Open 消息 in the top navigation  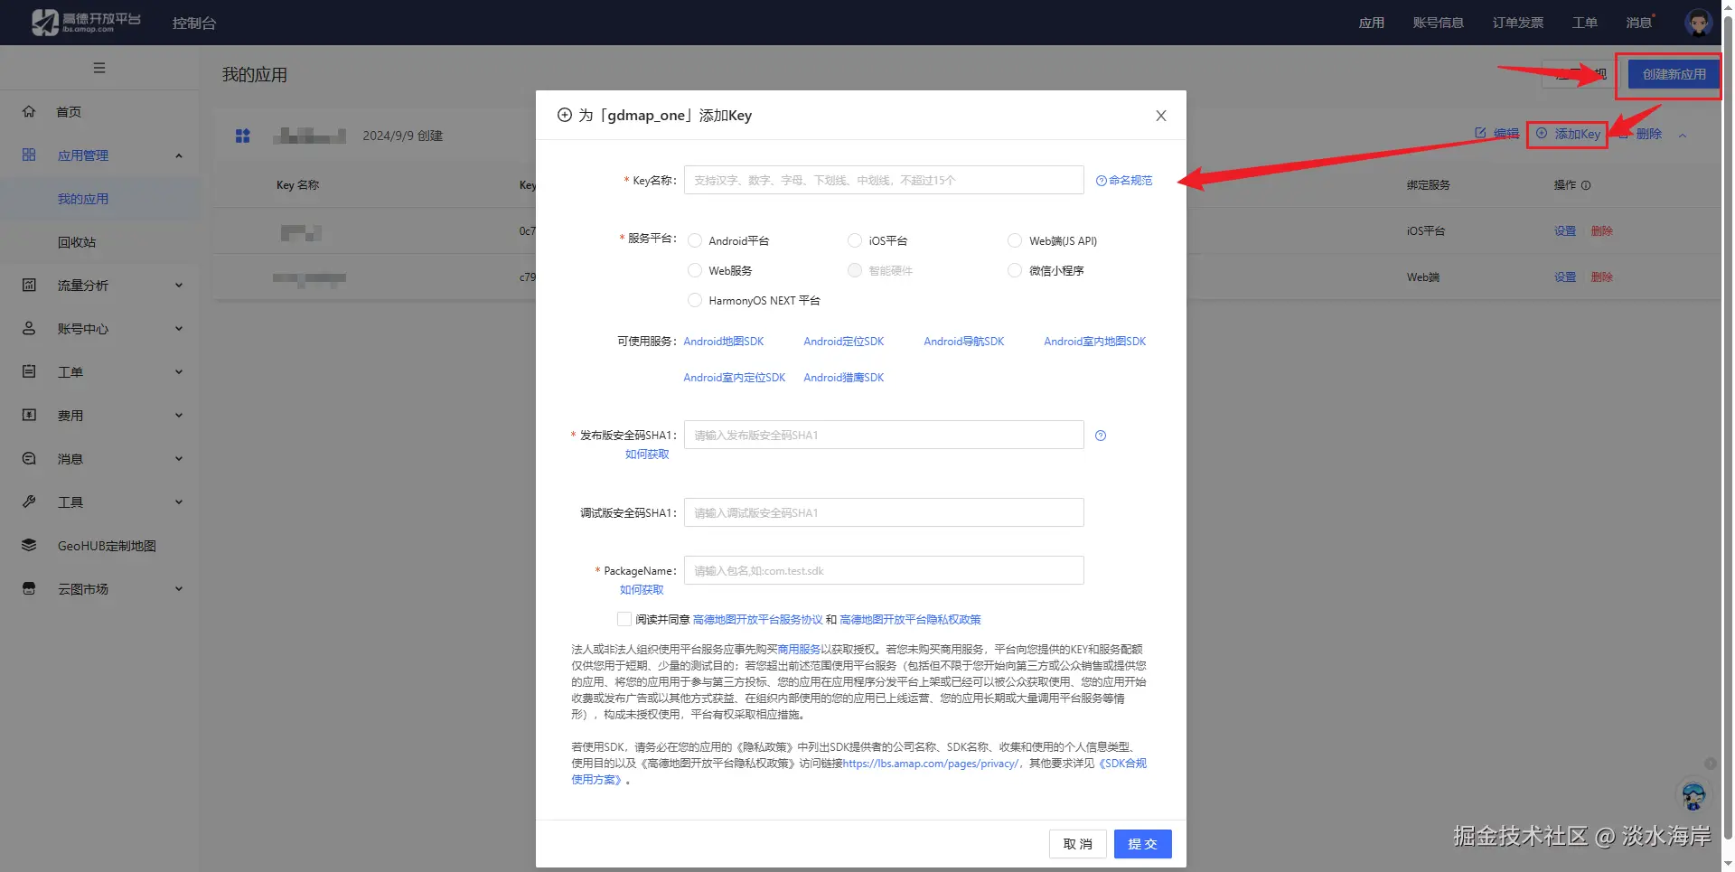point(1639,23)
